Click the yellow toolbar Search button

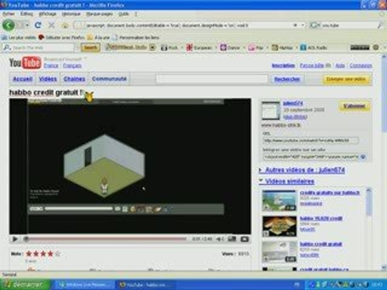[91, 48]
